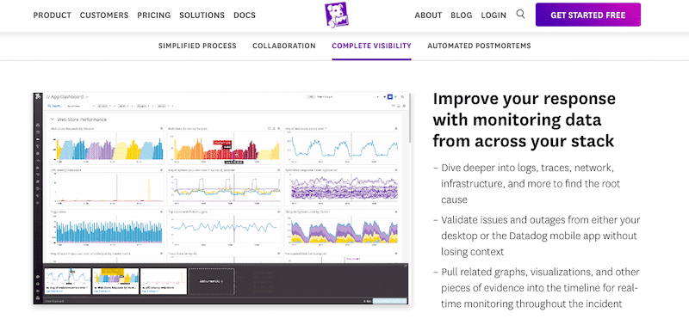Click 'Validate issues and outages' bullet text
Screen dimensions: 689x319
click(x=541, y=236)
